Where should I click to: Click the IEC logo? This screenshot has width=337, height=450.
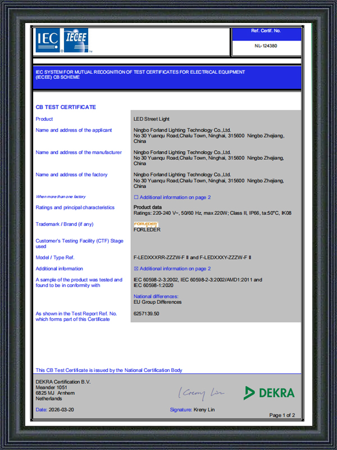pos(48,40)
